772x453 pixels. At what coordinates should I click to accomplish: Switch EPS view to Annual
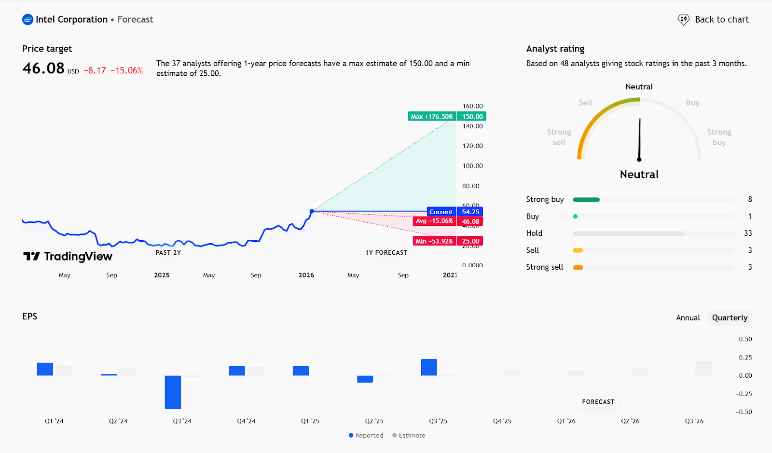click(x=688, y=317)
